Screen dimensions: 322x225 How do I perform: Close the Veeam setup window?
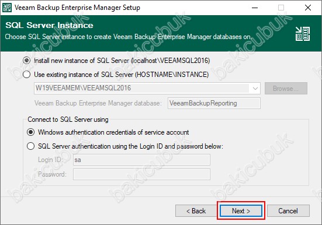pyautogui.click(x=308, y=8)
